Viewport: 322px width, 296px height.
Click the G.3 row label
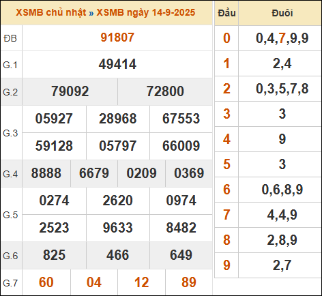(x=10, y=133)
